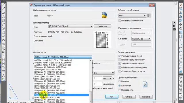
Task: Choose 'ANSI без полей B (11.00 x 17.00 дюймов)'
Action: (x=62, y=60)
